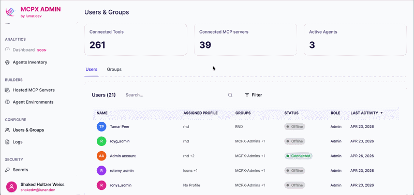Click Shaked Holtzer Weiss profile avatar
414x195 pixels.
[11, 187]
